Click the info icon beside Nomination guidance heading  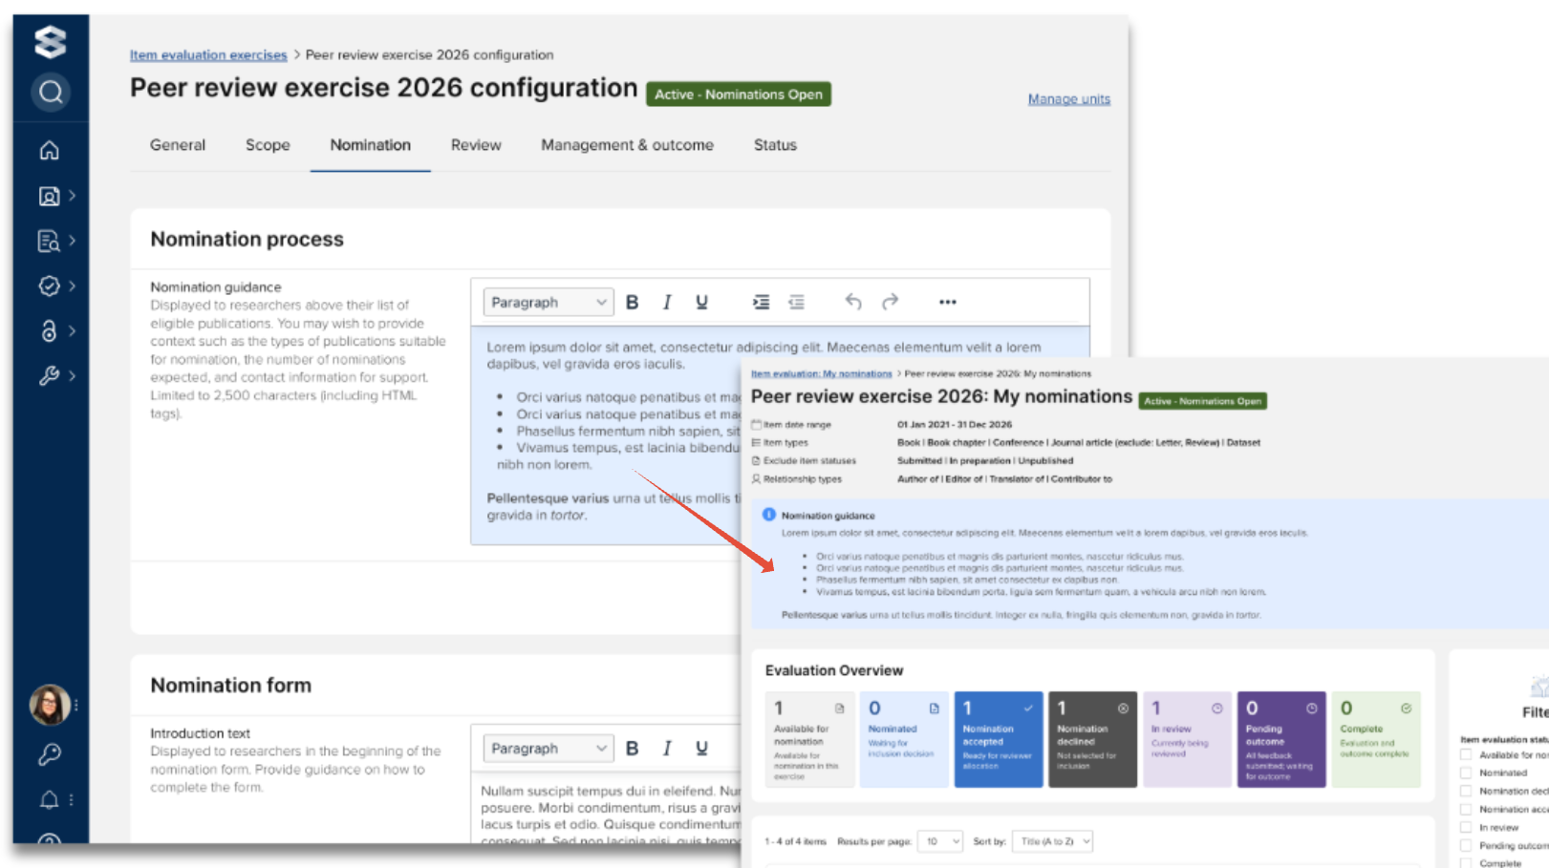[769, 515]
